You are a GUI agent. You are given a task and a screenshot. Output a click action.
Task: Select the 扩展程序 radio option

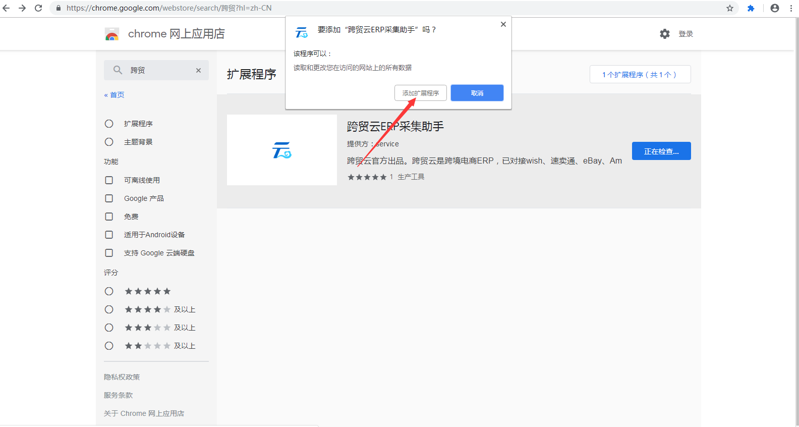(x=109, y=124)
